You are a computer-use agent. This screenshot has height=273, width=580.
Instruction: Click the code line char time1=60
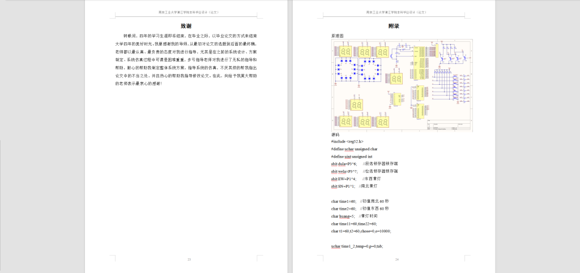pyautogui.click(x=360, y=201)
